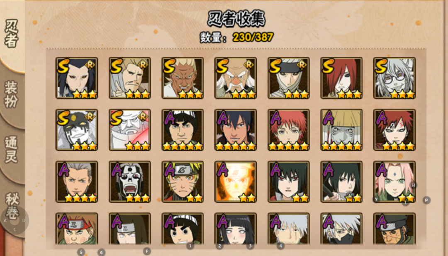Choose the S-rank Kabuto card with glasses

click(x=394, y=78)
